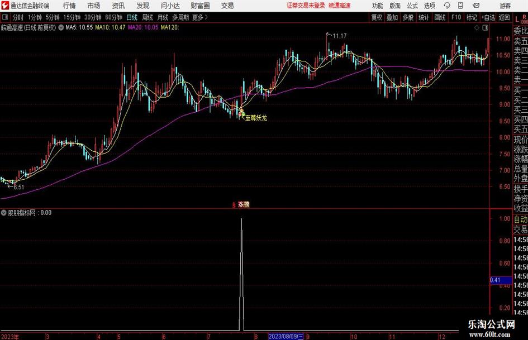Toggle the left sidebar panel icon
The width and height of the screenshot is (528, 340).
[4, 17]
